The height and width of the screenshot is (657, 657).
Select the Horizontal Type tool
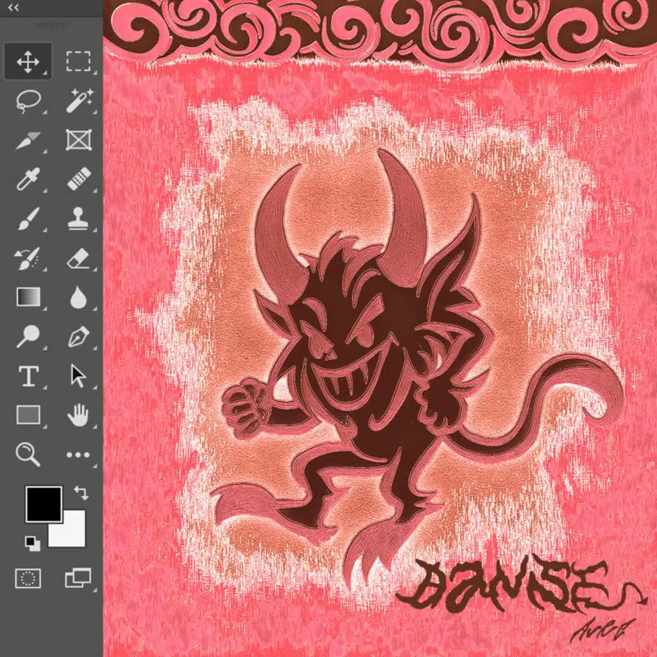click(x=28, y=377)
